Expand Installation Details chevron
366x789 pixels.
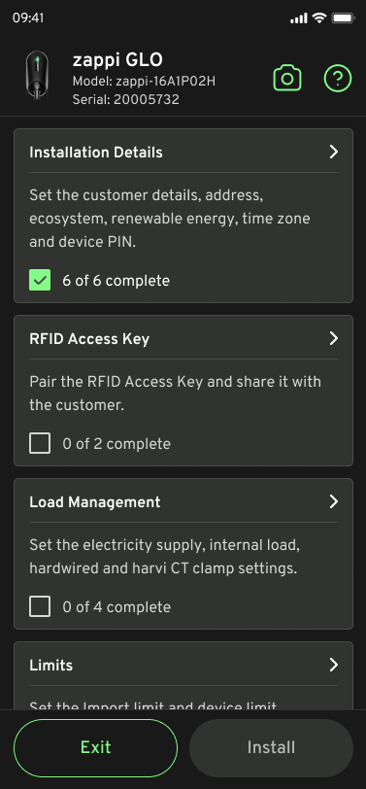(333, 152)
